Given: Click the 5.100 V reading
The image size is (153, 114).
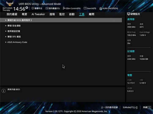Looking at the screenshot, I should [x=143, y=83].
